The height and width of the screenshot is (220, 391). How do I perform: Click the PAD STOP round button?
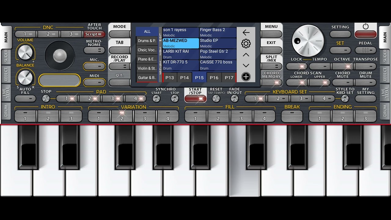click(x=46, y=98)
